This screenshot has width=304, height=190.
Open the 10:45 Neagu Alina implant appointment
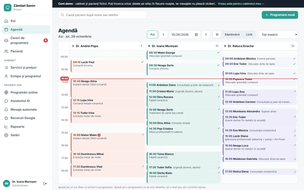[x=108, y=88]
